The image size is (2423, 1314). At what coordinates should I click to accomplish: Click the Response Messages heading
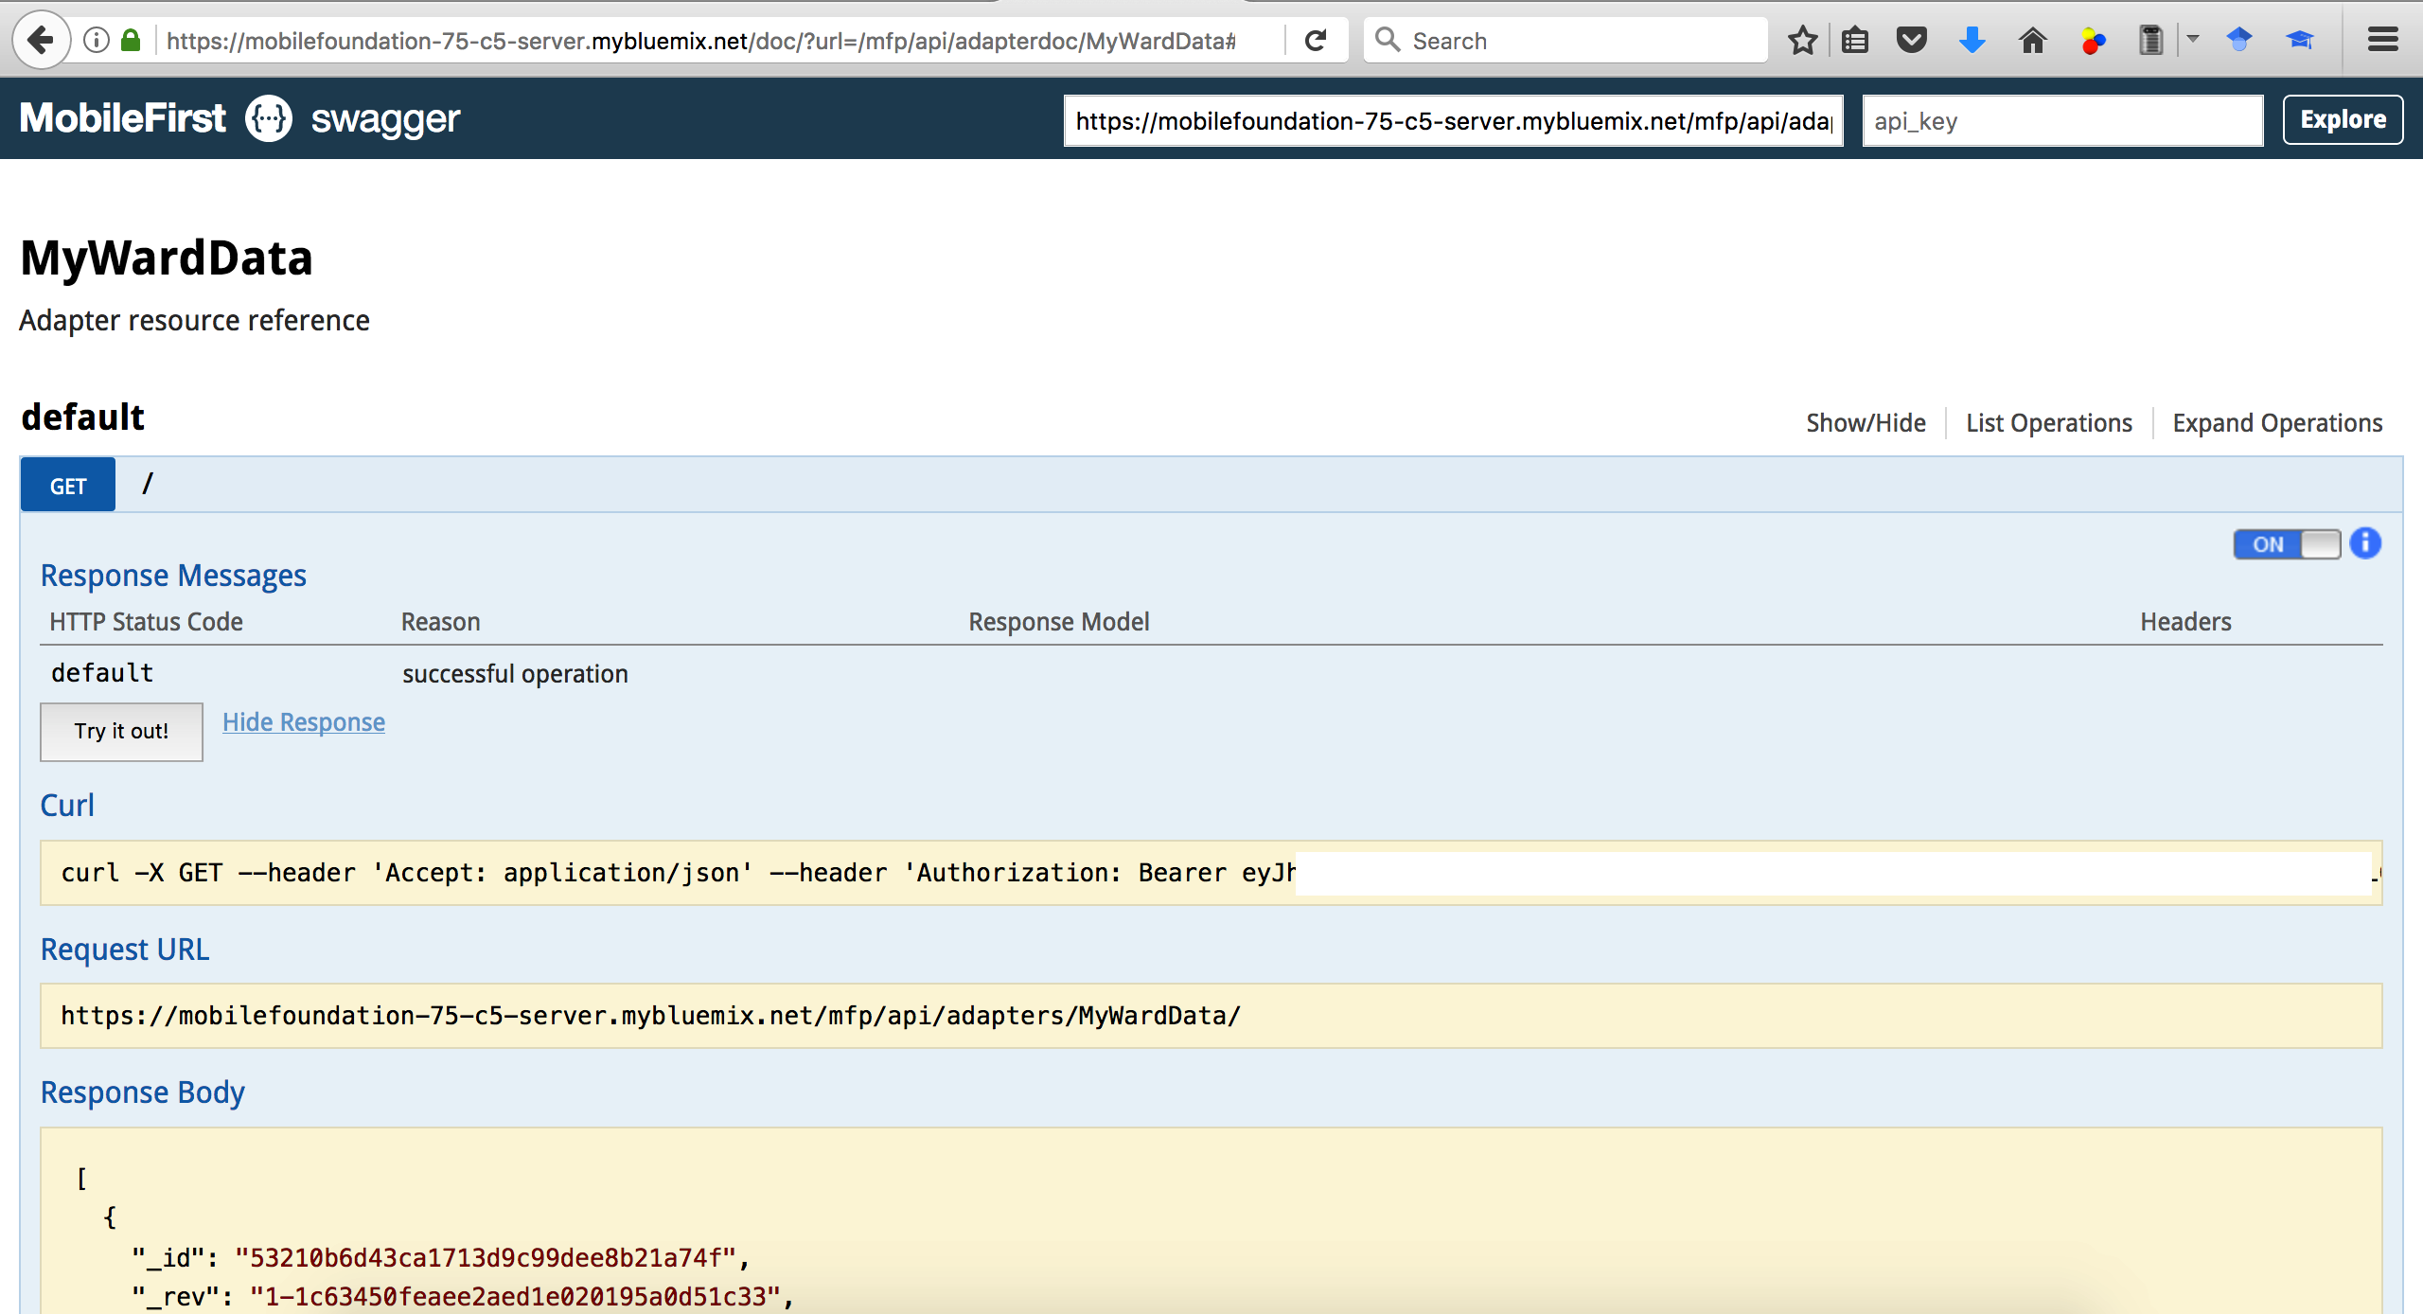point(173,576)
